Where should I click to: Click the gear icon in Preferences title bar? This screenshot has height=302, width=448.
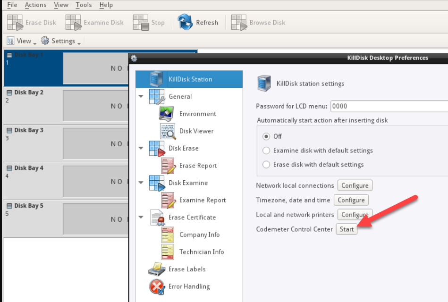pyautogui.click(x=134, y=59)
